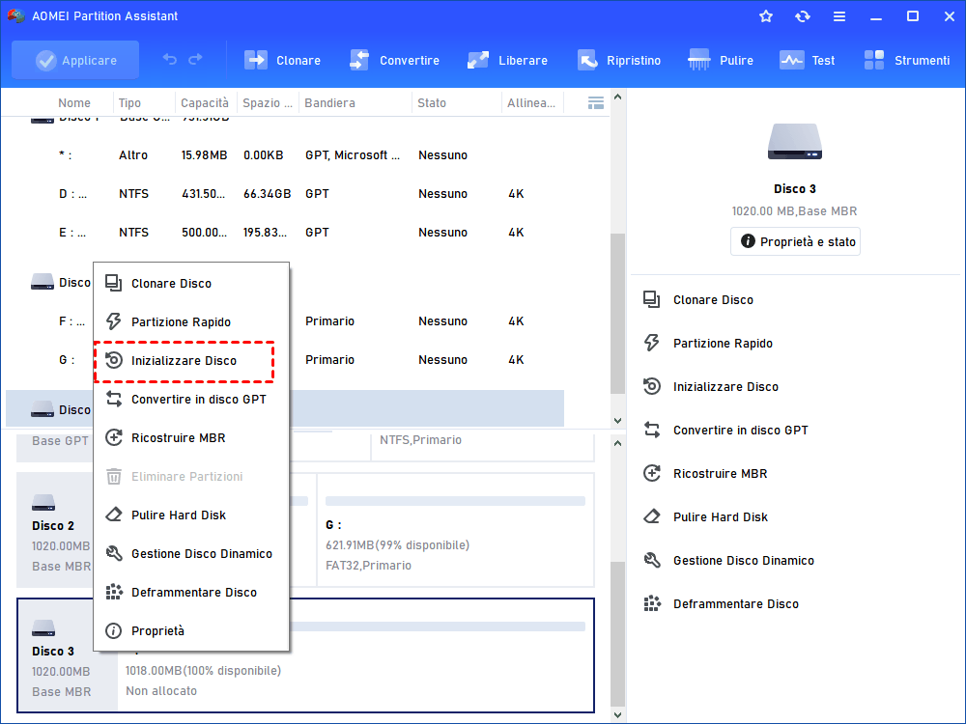Open Proprietà from context menu
Image resolution: width=966 pixels, height=724 pixels.
[191, 630]
